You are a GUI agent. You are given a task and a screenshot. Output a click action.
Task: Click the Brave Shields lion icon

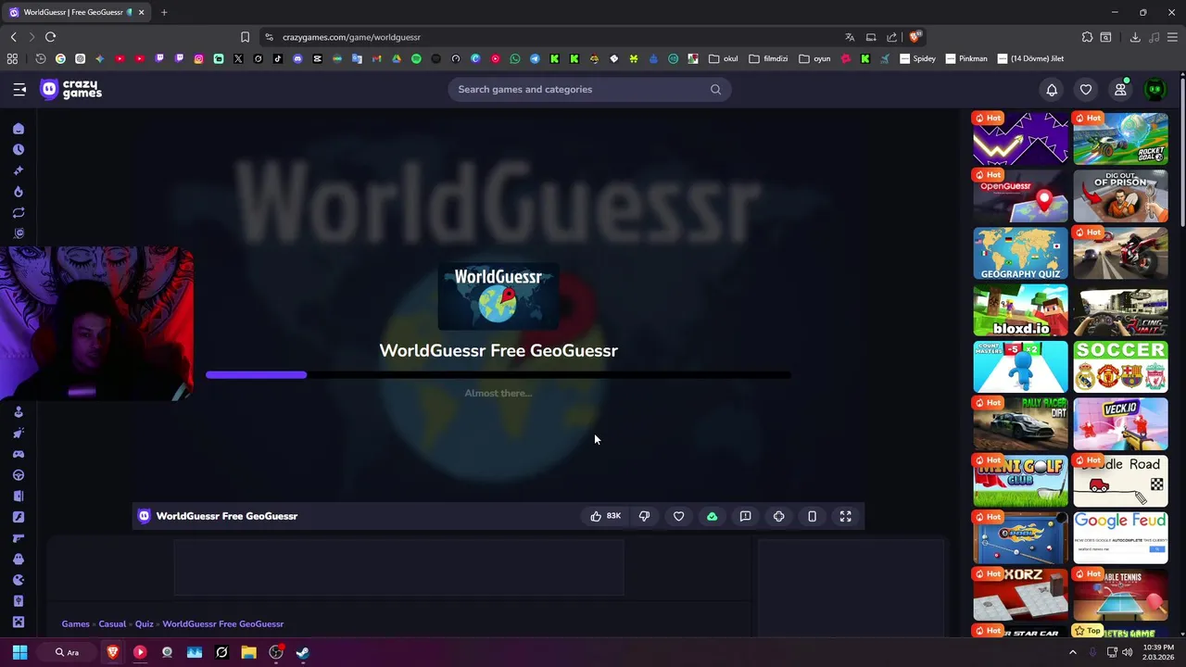pos(915,37)
